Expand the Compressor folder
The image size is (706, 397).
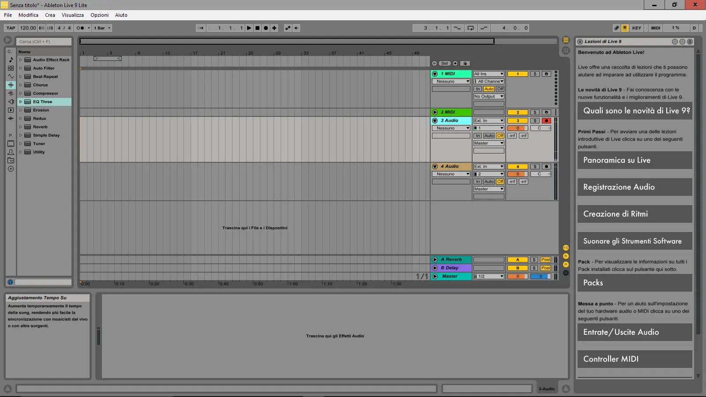[20, 93]
